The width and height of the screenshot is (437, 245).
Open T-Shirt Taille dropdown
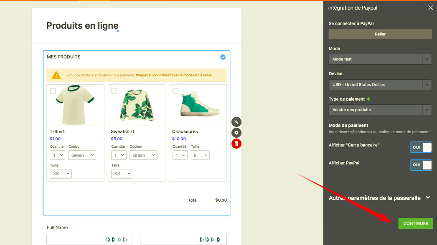coord(61,174)
